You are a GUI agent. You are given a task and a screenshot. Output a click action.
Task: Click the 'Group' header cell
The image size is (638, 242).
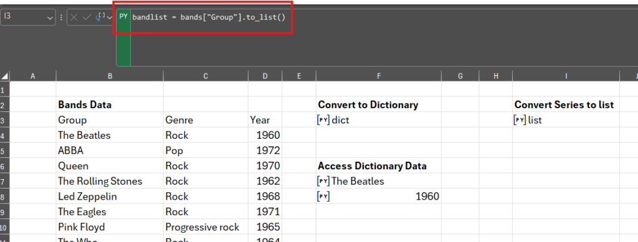tap(110, 120)
